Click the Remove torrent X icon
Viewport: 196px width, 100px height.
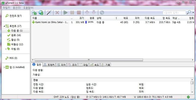pos(57,12)
